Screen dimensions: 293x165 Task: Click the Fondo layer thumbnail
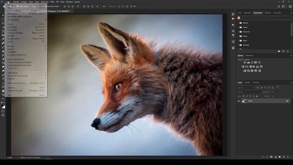point(244,101)
